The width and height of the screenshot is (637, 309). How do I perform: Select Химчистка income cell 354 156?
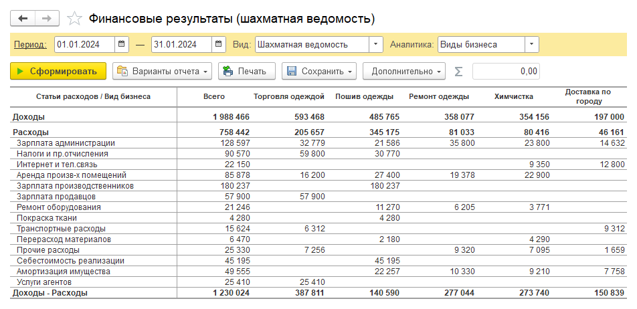[x=534, y=117]
